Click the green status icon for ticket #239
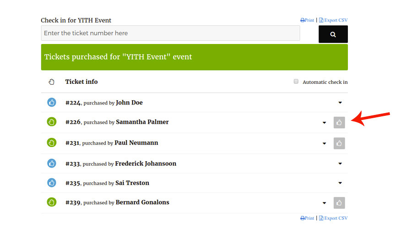The width and height of the screenshot is (412, 229). pyautogui.click(x=52, y=202)
